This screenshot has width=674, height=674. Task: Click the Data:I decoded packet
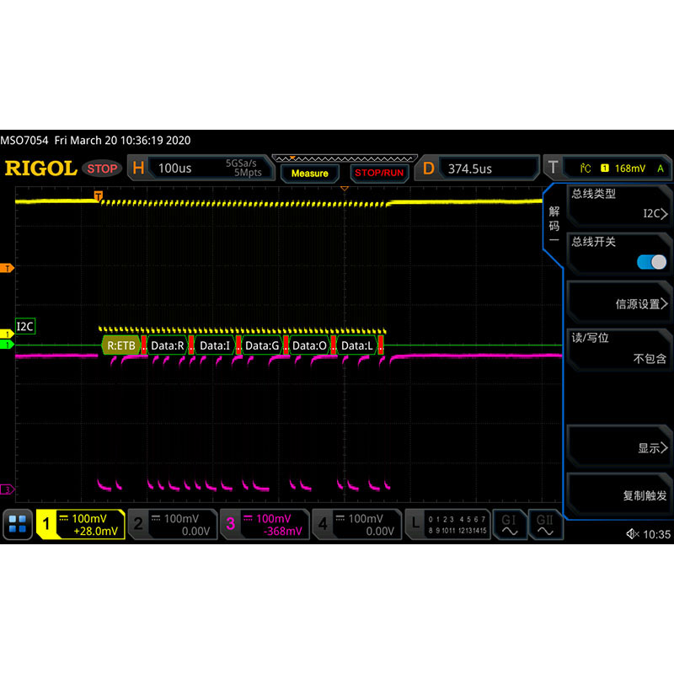point(215,345)
